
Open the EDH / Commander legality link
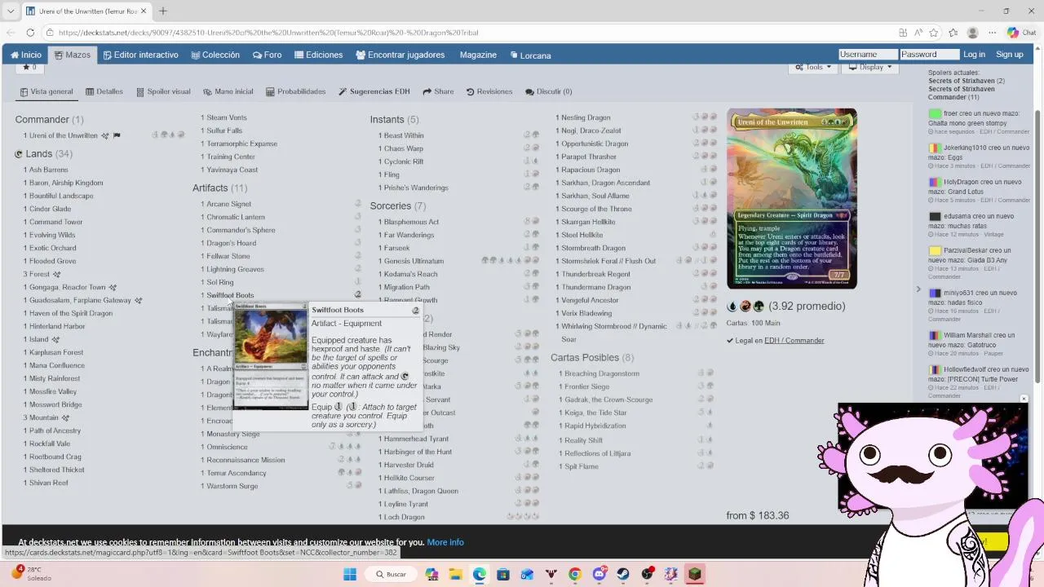click(794, 340)
